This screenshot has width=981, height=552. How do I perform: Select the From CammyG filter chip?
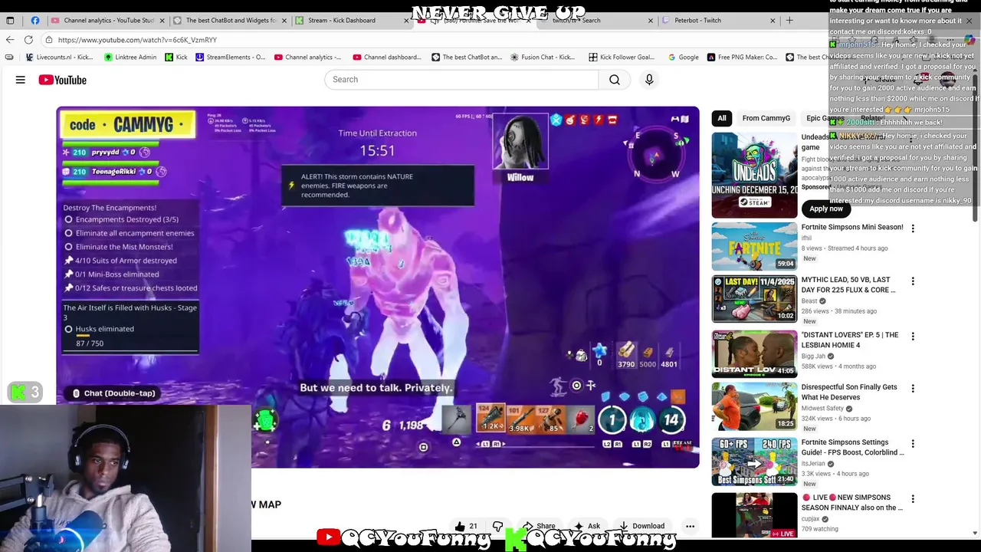point(766,118)
